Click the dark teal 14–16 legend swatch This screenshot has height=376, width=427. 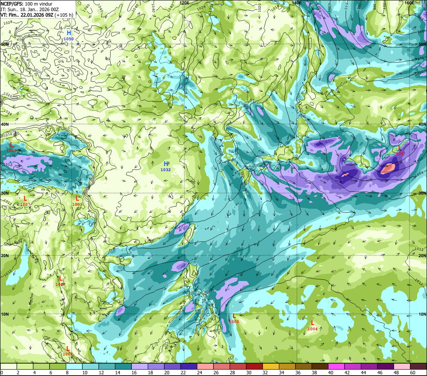click(x=123, y=366)
